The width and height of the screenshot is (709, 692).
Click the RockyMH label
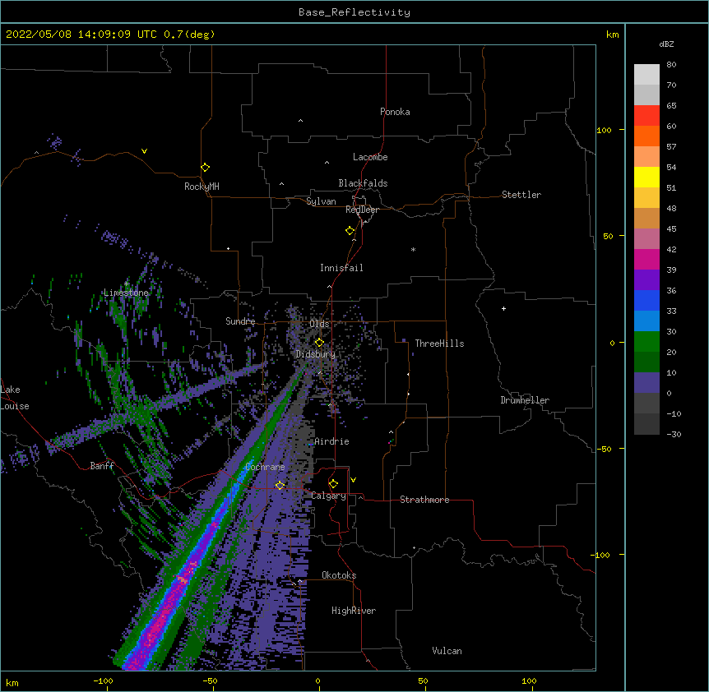[202, 187]
